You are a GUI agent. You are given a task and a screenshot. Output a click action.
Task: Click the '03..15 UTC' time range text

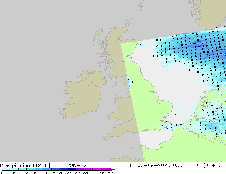point(187,165)
